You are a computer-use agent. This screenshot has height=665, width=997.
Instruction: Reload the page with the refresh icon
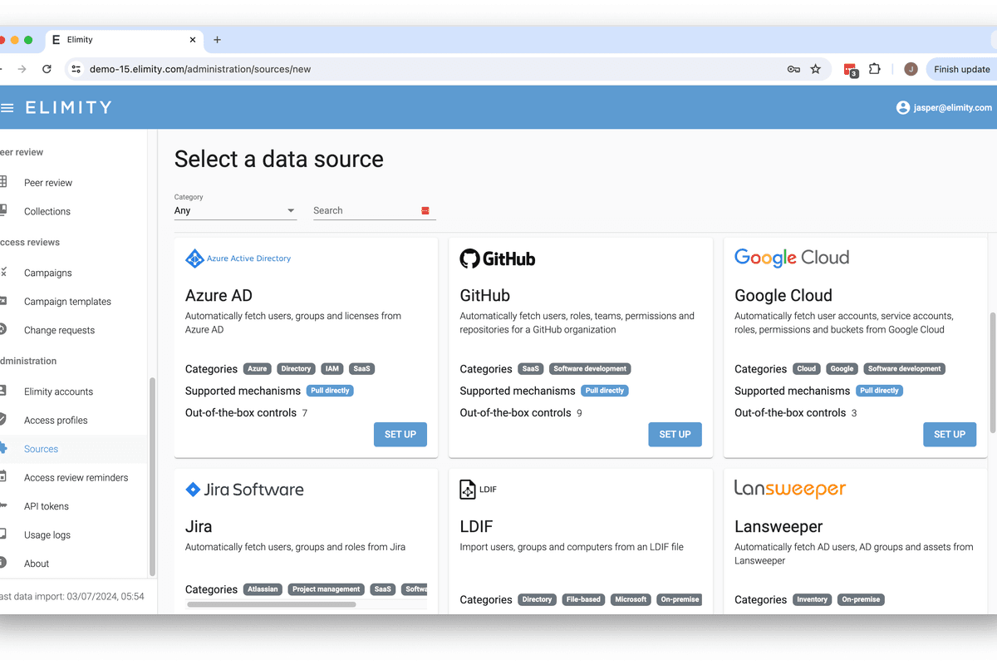click(47, 69)
